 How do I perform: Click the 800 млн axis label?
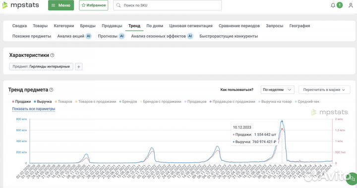tap(21, 119)
